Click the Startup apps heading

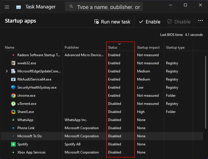click(x=21, y=21)
